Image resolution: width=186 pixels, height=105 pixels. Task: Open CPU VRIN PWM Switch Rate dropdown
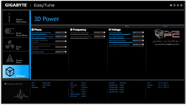[99, 32]
